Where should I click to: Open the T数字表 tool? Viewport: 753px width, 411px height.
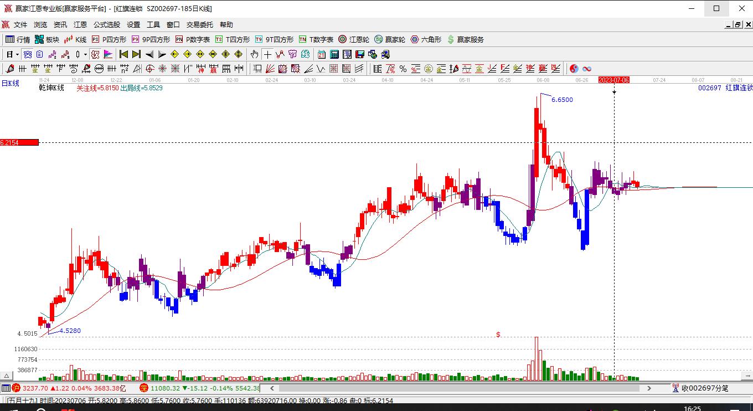[x=316, y=39]
